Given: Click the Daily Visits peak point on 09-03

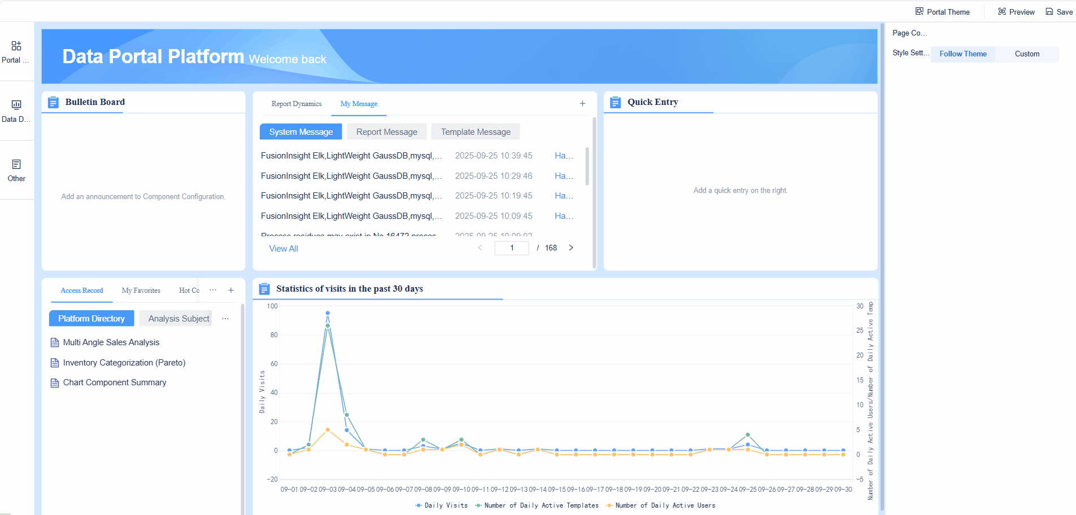Looking at the screenshot, I should tap(328, 313).
